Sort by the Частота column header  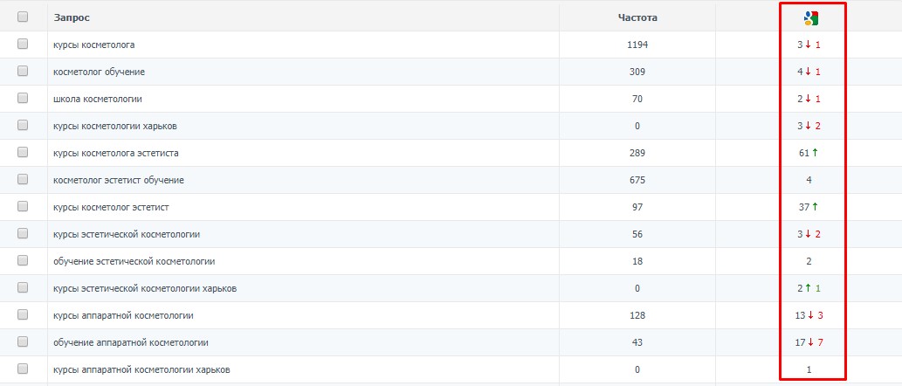point(637,17)
